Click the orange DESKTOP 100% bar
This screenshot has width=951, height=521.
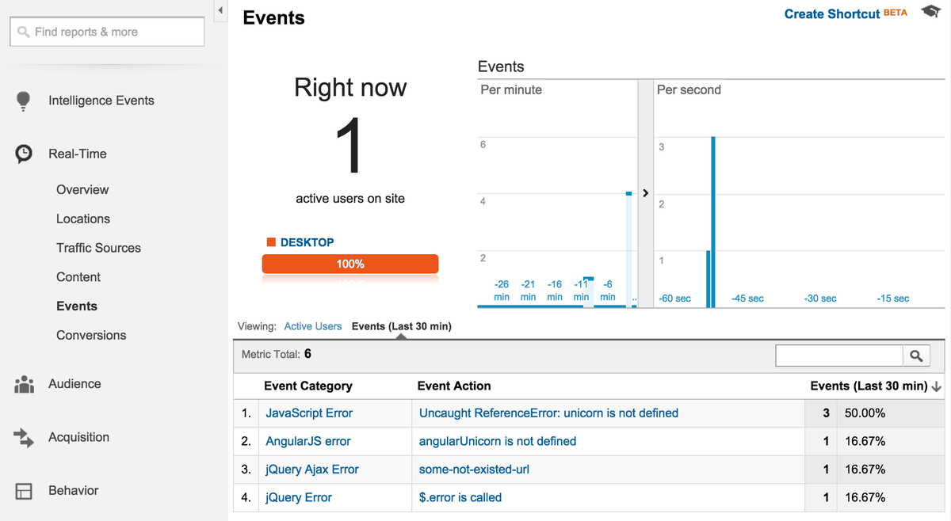pyautogui.click(x=349, y=263)
